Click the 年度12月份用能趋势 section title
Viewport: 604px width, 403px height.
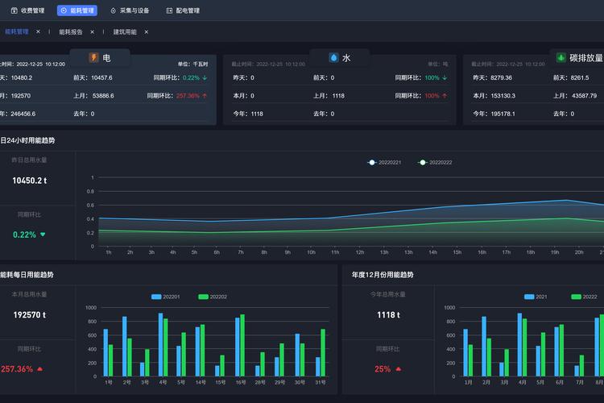(x=383, y=275)
